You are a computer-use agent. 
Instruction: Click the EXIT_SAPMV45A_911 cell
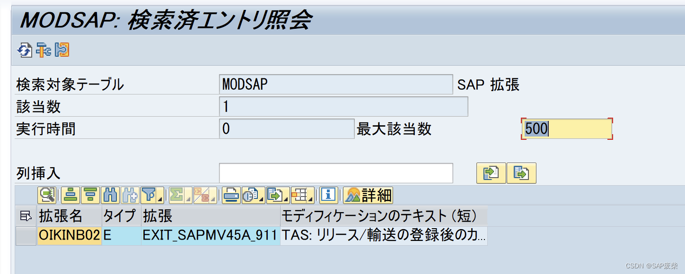[211, 236]
